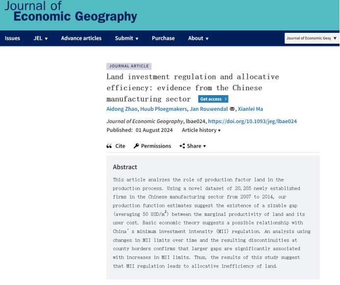Click the Share network icon
Image resolution: width=340 pixels, height=285 pixels.
tap(183, 146)
